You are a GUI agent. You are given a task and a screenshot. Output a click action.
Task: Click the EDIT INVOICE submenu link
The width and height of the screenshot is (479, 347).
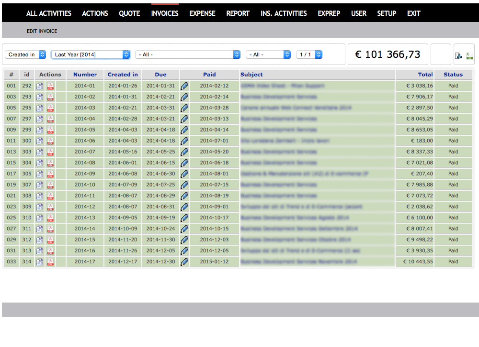click(42, 31)
